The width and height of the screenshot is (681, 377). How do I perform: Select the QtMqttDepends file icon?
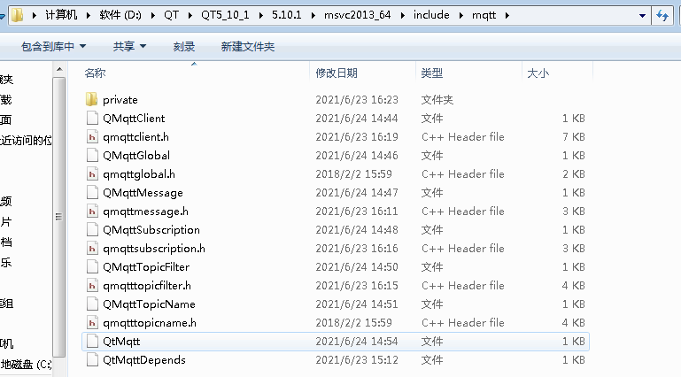[x=92, y=359]
